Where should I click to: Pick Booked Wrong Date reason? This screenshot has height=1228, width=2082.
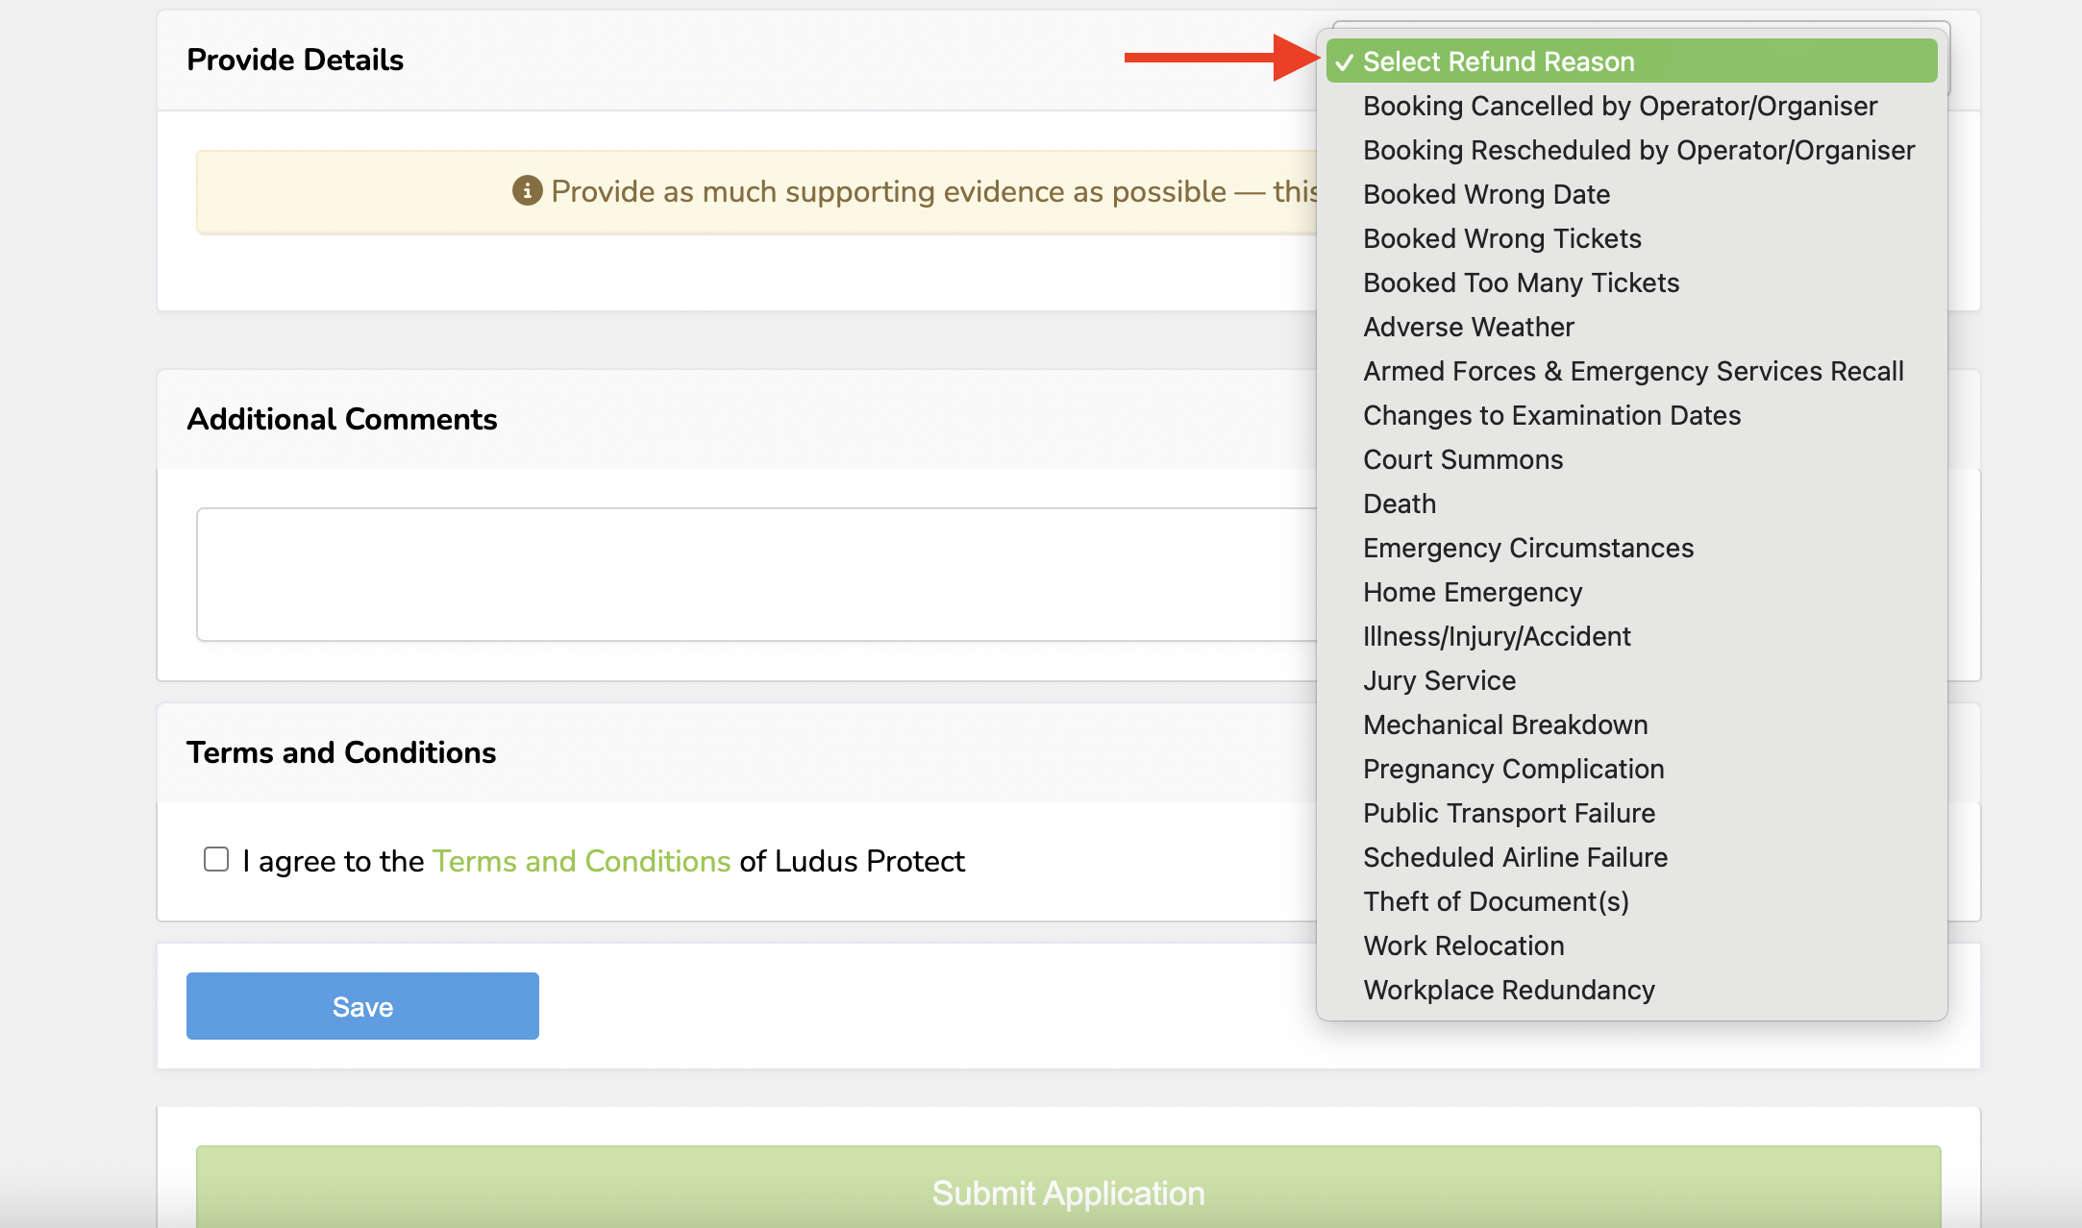tap(1486, 194)
